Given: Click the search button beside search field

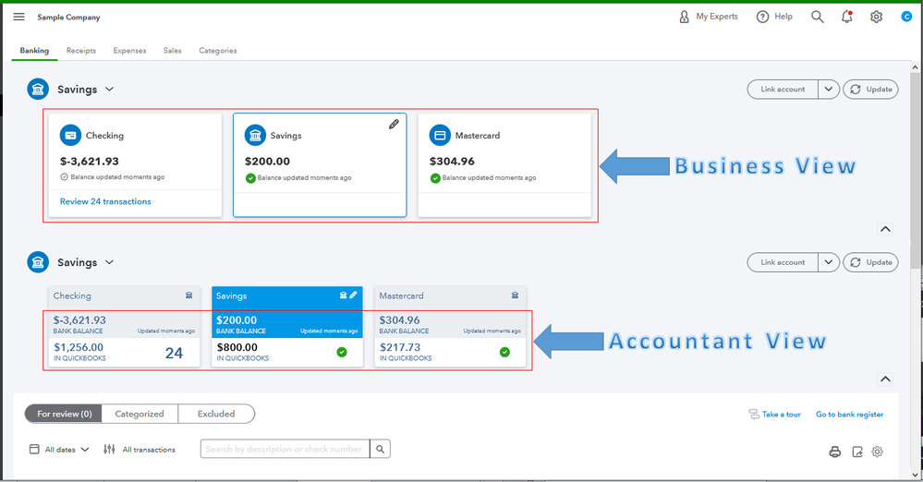Looking at the screenshot, I should [x=381, y=449].
